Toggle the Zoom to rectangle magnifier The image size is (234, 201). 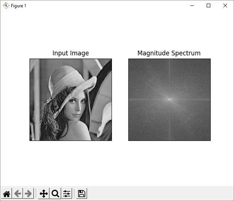[x=55, y=194]
